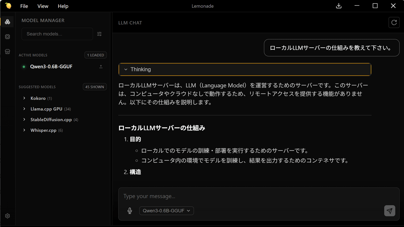Refresh the LLM Chat conversation
This screenshot has height=227, width=404.
394,22
